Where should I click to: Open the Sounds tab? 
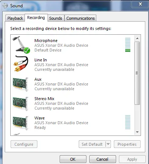click(x=56, y=18)
